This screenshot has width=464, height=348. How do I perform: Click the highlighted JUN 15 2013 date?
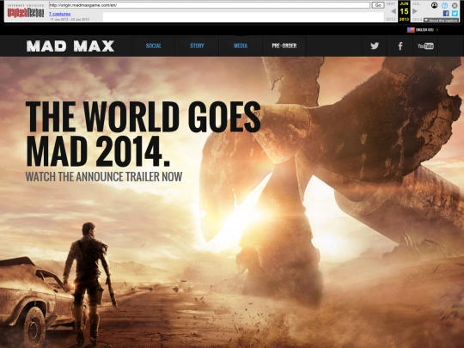[404, 11]
